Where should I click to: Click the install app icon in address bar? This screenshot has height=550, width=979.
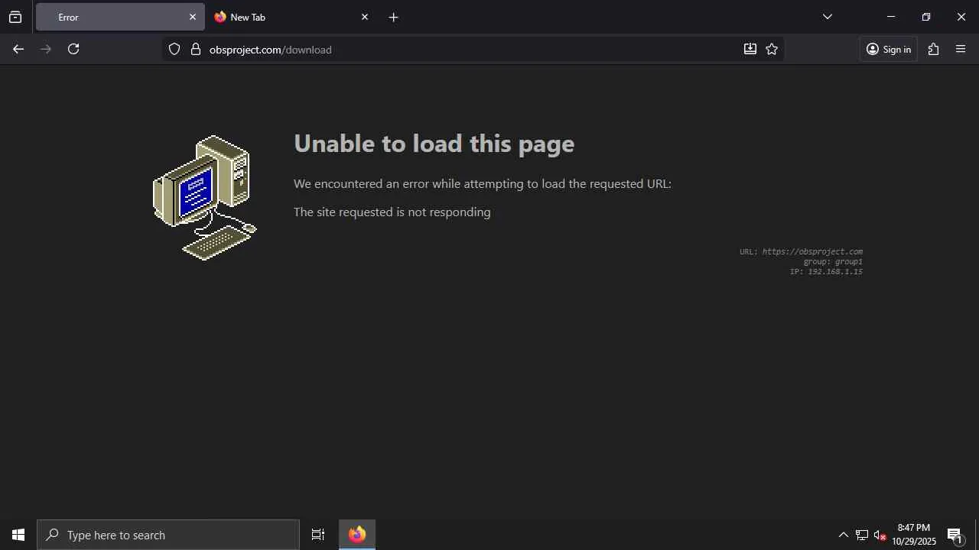pos(750,49)
